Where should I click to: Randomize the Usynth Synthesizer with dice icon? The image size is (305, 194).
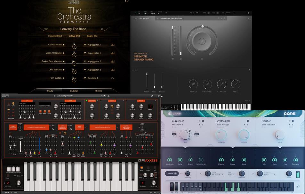pyautogui.click(x=248, y=121)
